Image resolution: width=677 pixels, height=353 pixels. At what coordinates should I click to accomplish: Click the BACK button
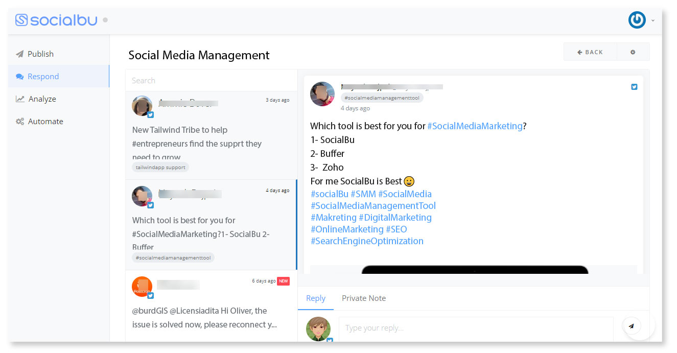pos(590,52)
